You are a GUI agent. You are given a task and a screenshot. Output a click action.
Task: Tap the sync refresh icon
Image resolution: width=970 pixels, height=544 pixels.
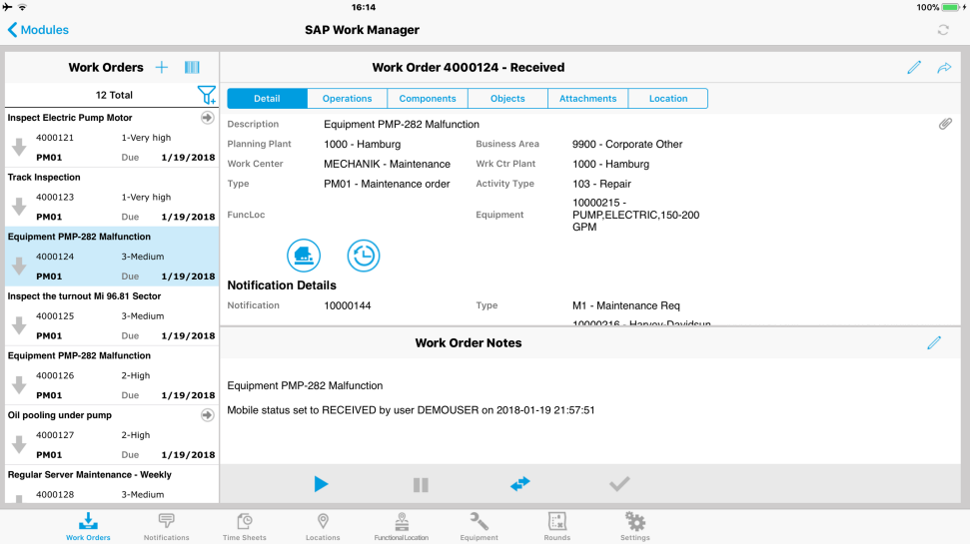[943, 30]
